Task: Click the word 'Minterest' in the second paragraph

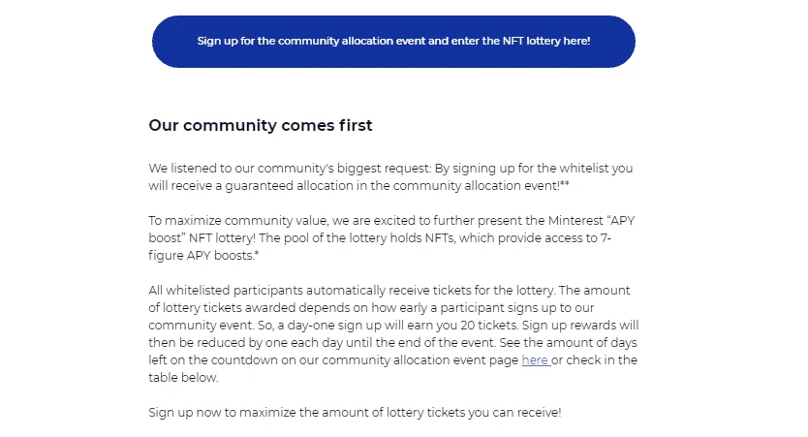Action: click(x=575, y=221)
